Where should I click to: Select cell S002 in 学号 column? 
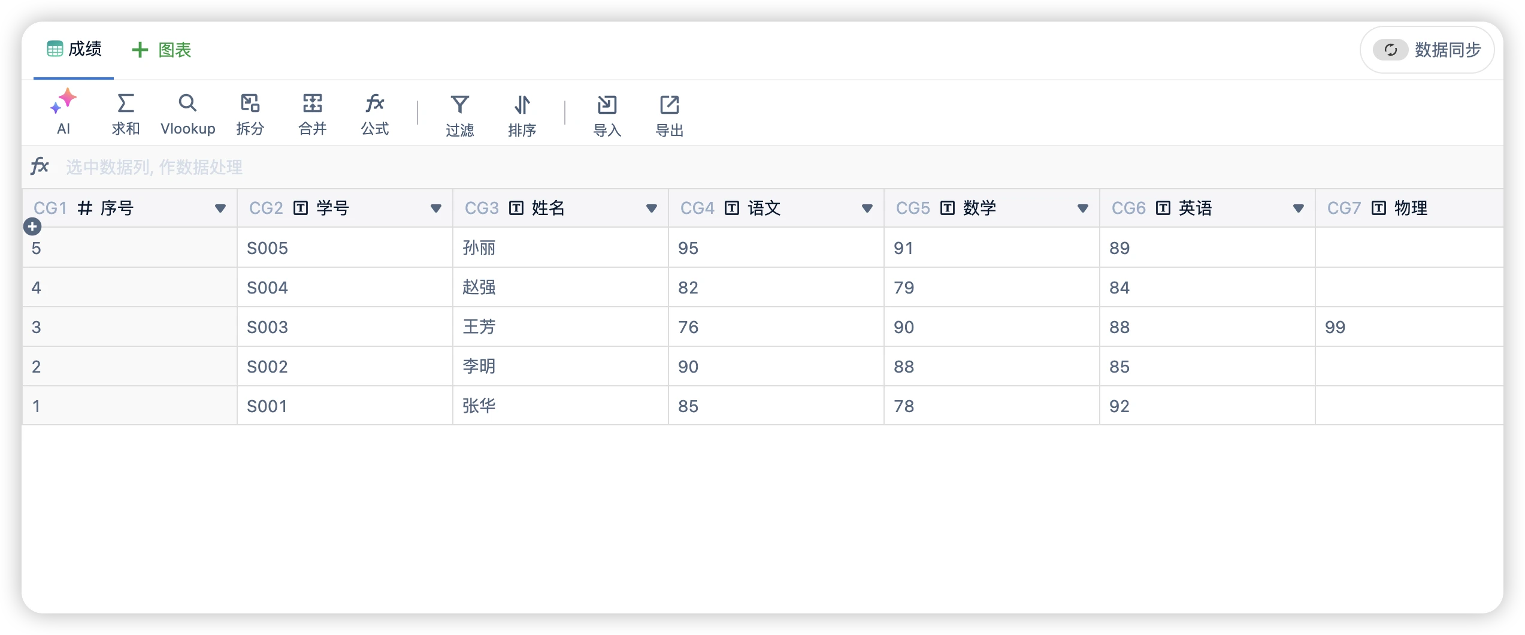pyautogui.click(x=345, y=367)
